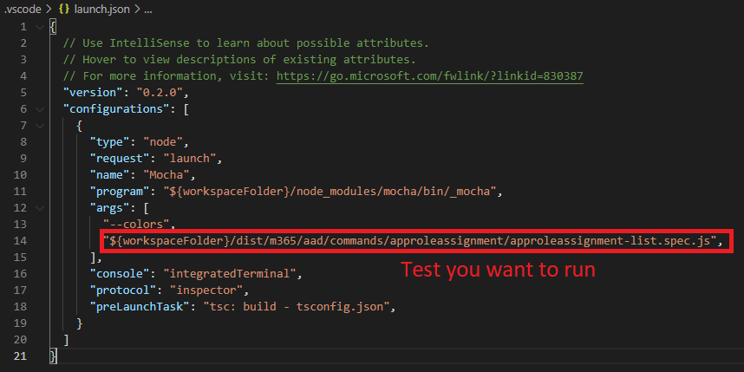Click the JSON braces file icon in breadcrumb
This screenshot has width=744, height=372.
pos(64,10)
